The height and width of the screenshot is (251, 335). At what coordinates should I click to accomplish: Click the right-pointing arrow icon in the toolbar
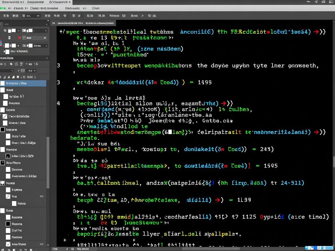[142, 16]
